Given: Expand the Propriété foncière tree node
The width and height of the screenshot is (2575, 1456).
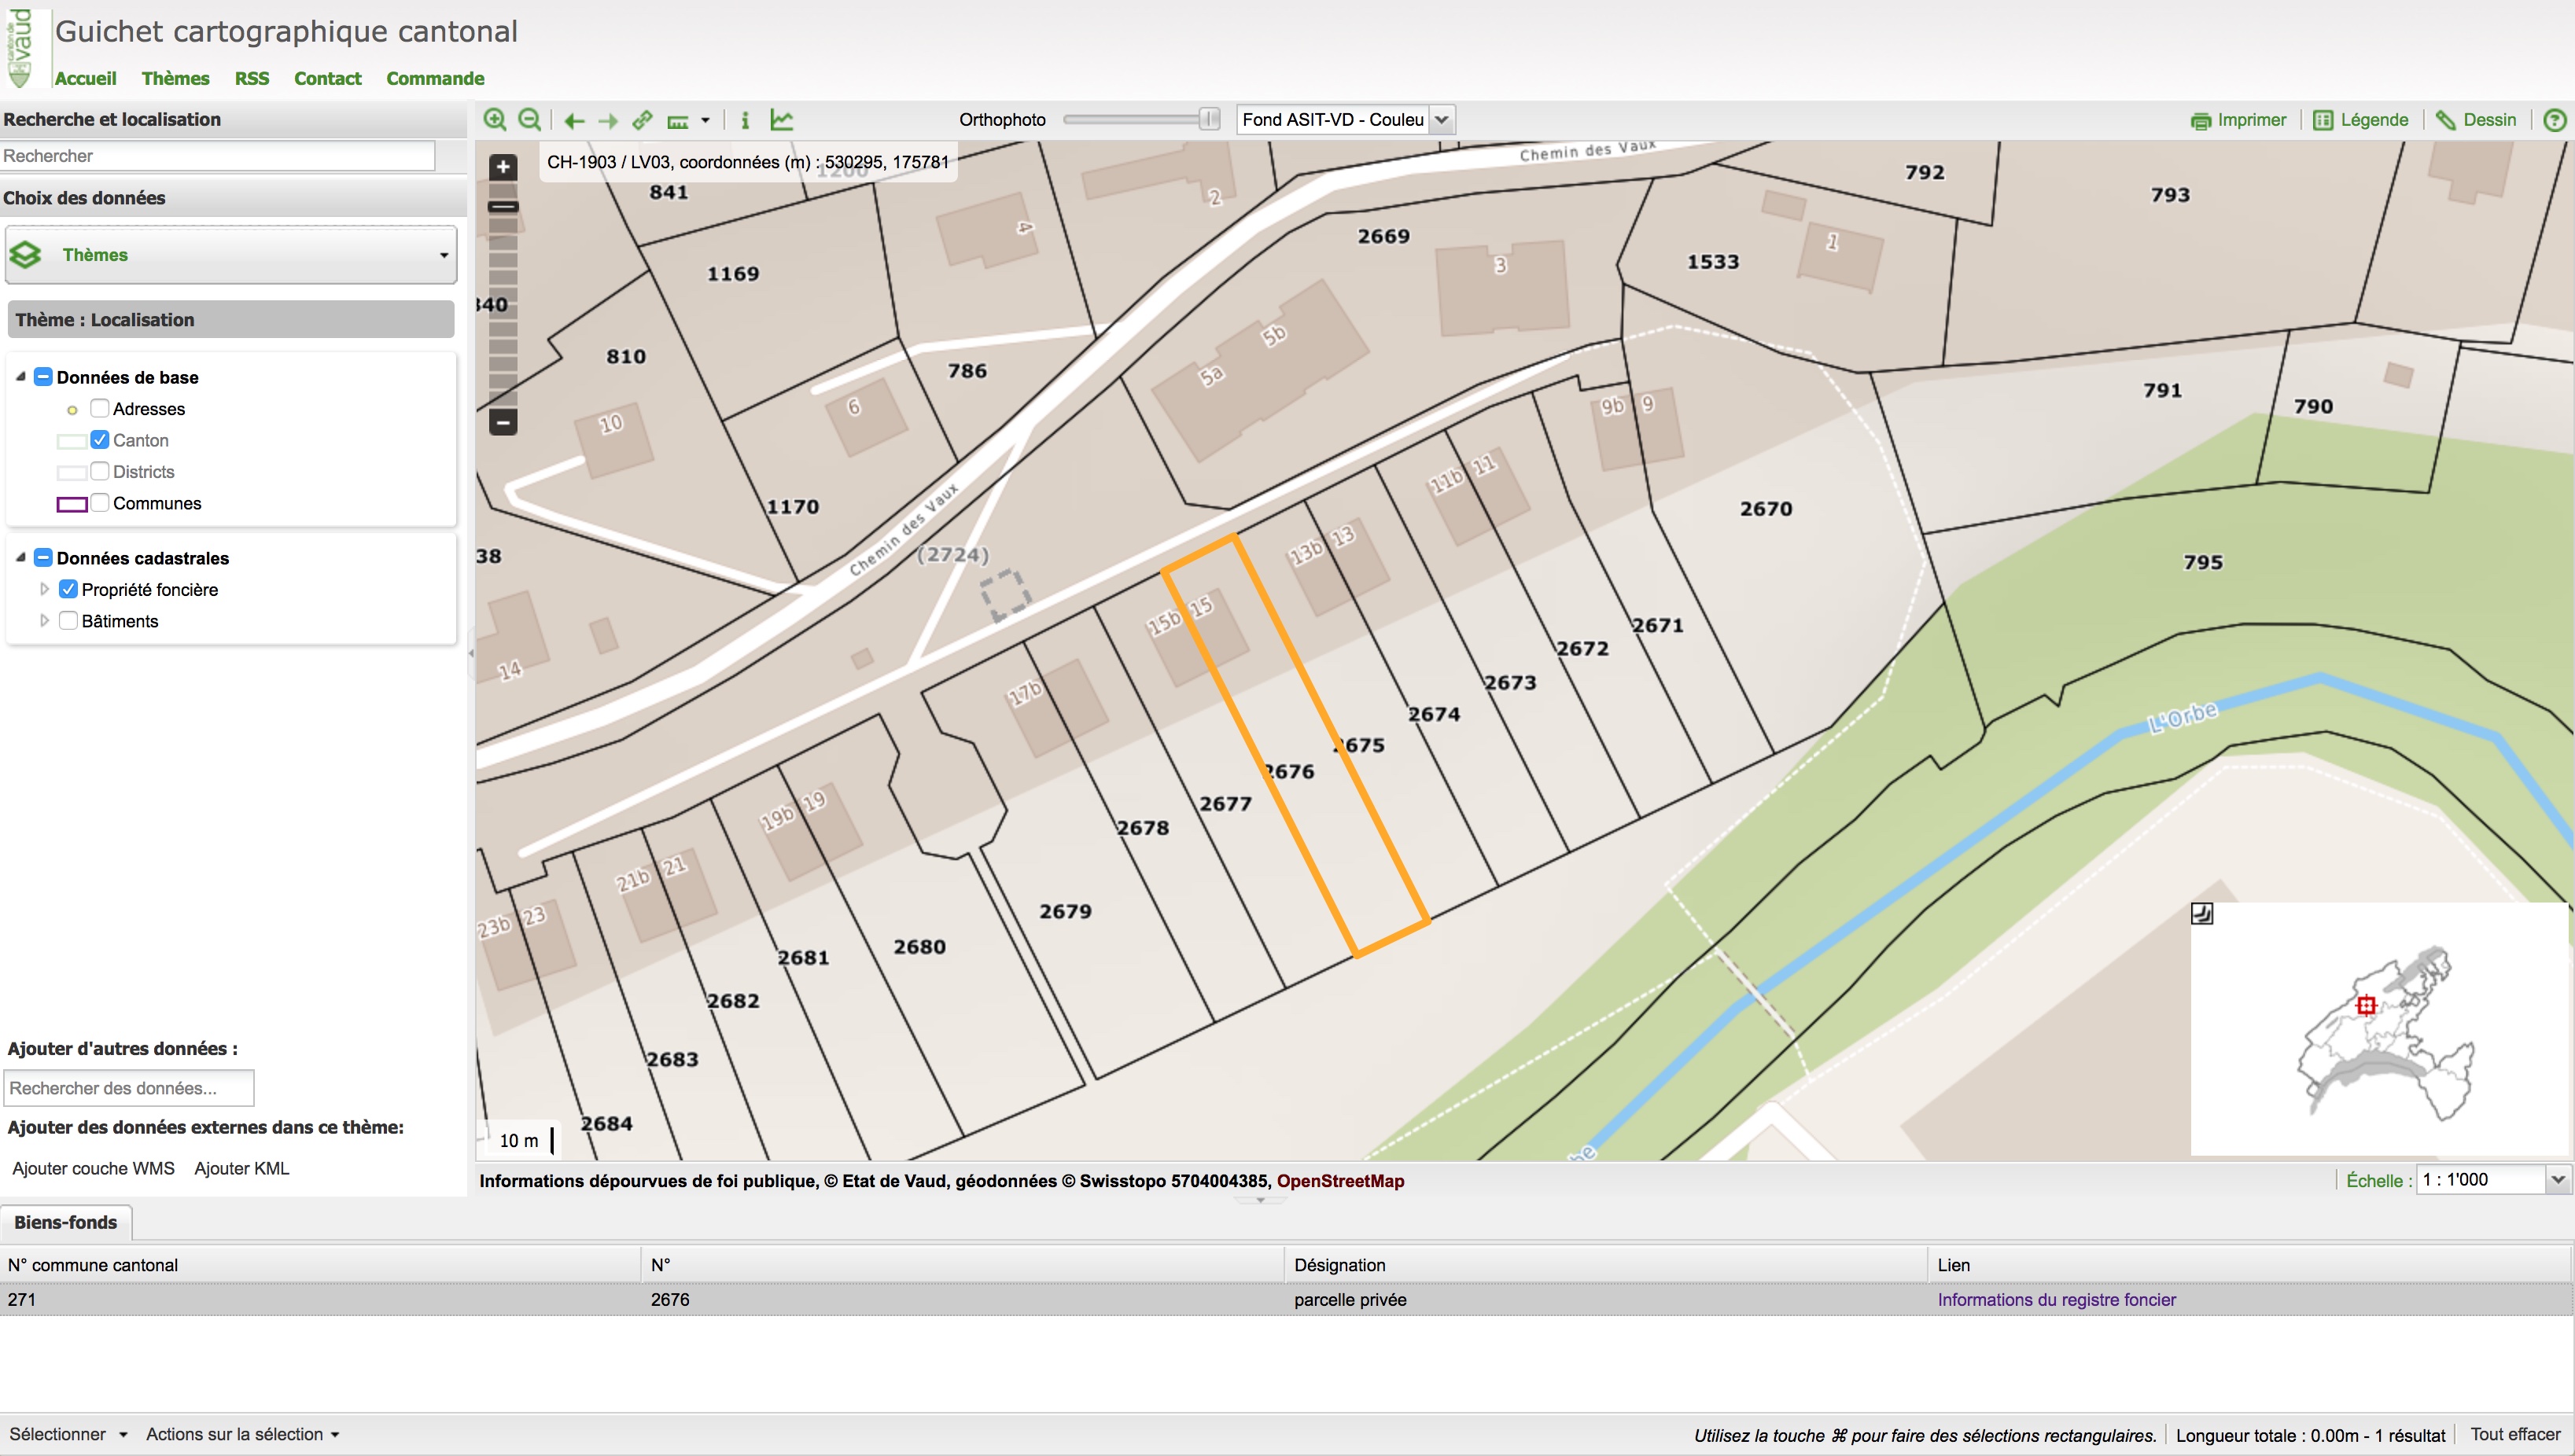Looking at the screenshot, I should (44, 589).
